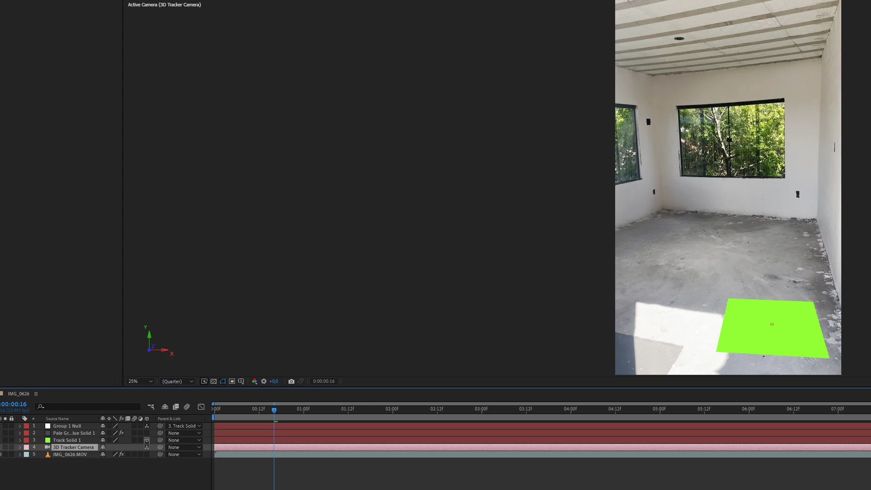Toggle mask and shape path visibility
Image resolution: width=871 pixels, height=490 pixels.
(x=223, y=381)
